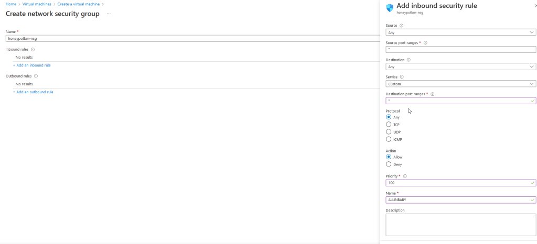Click info icon beside Destination port ranges
This screenshot has height=244, width=537.
tap(432, 94)
